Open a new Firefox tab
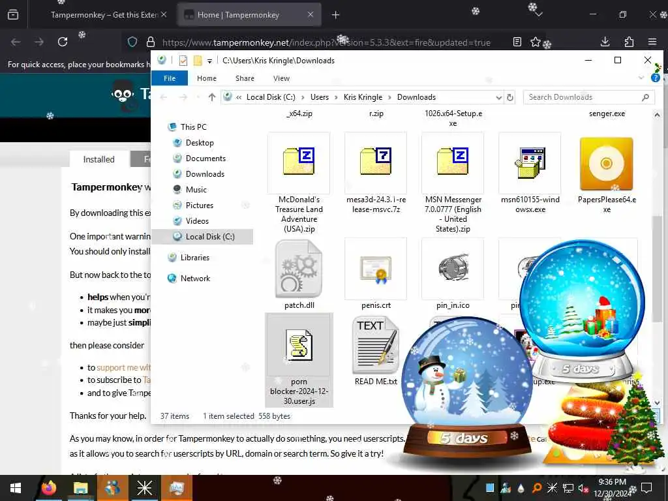This screenshot has height=501, width=668. point(336,15)
